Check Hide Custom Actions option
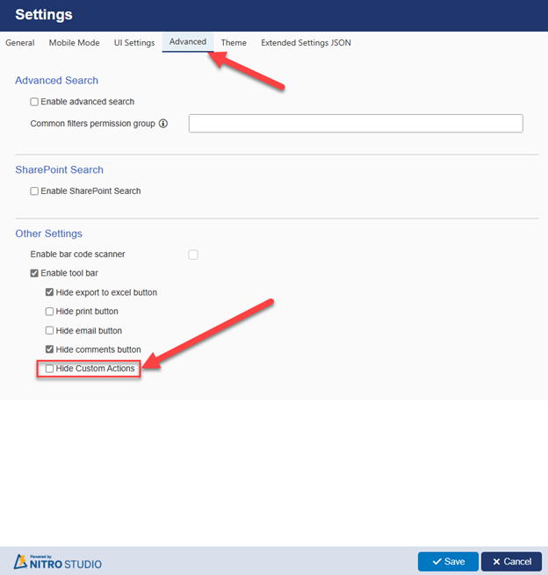The height and width of the screenshot is (575, 548). coord(49,369)
